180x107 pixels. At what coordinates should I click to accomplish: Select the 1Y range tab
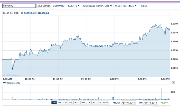coord(89,103)
